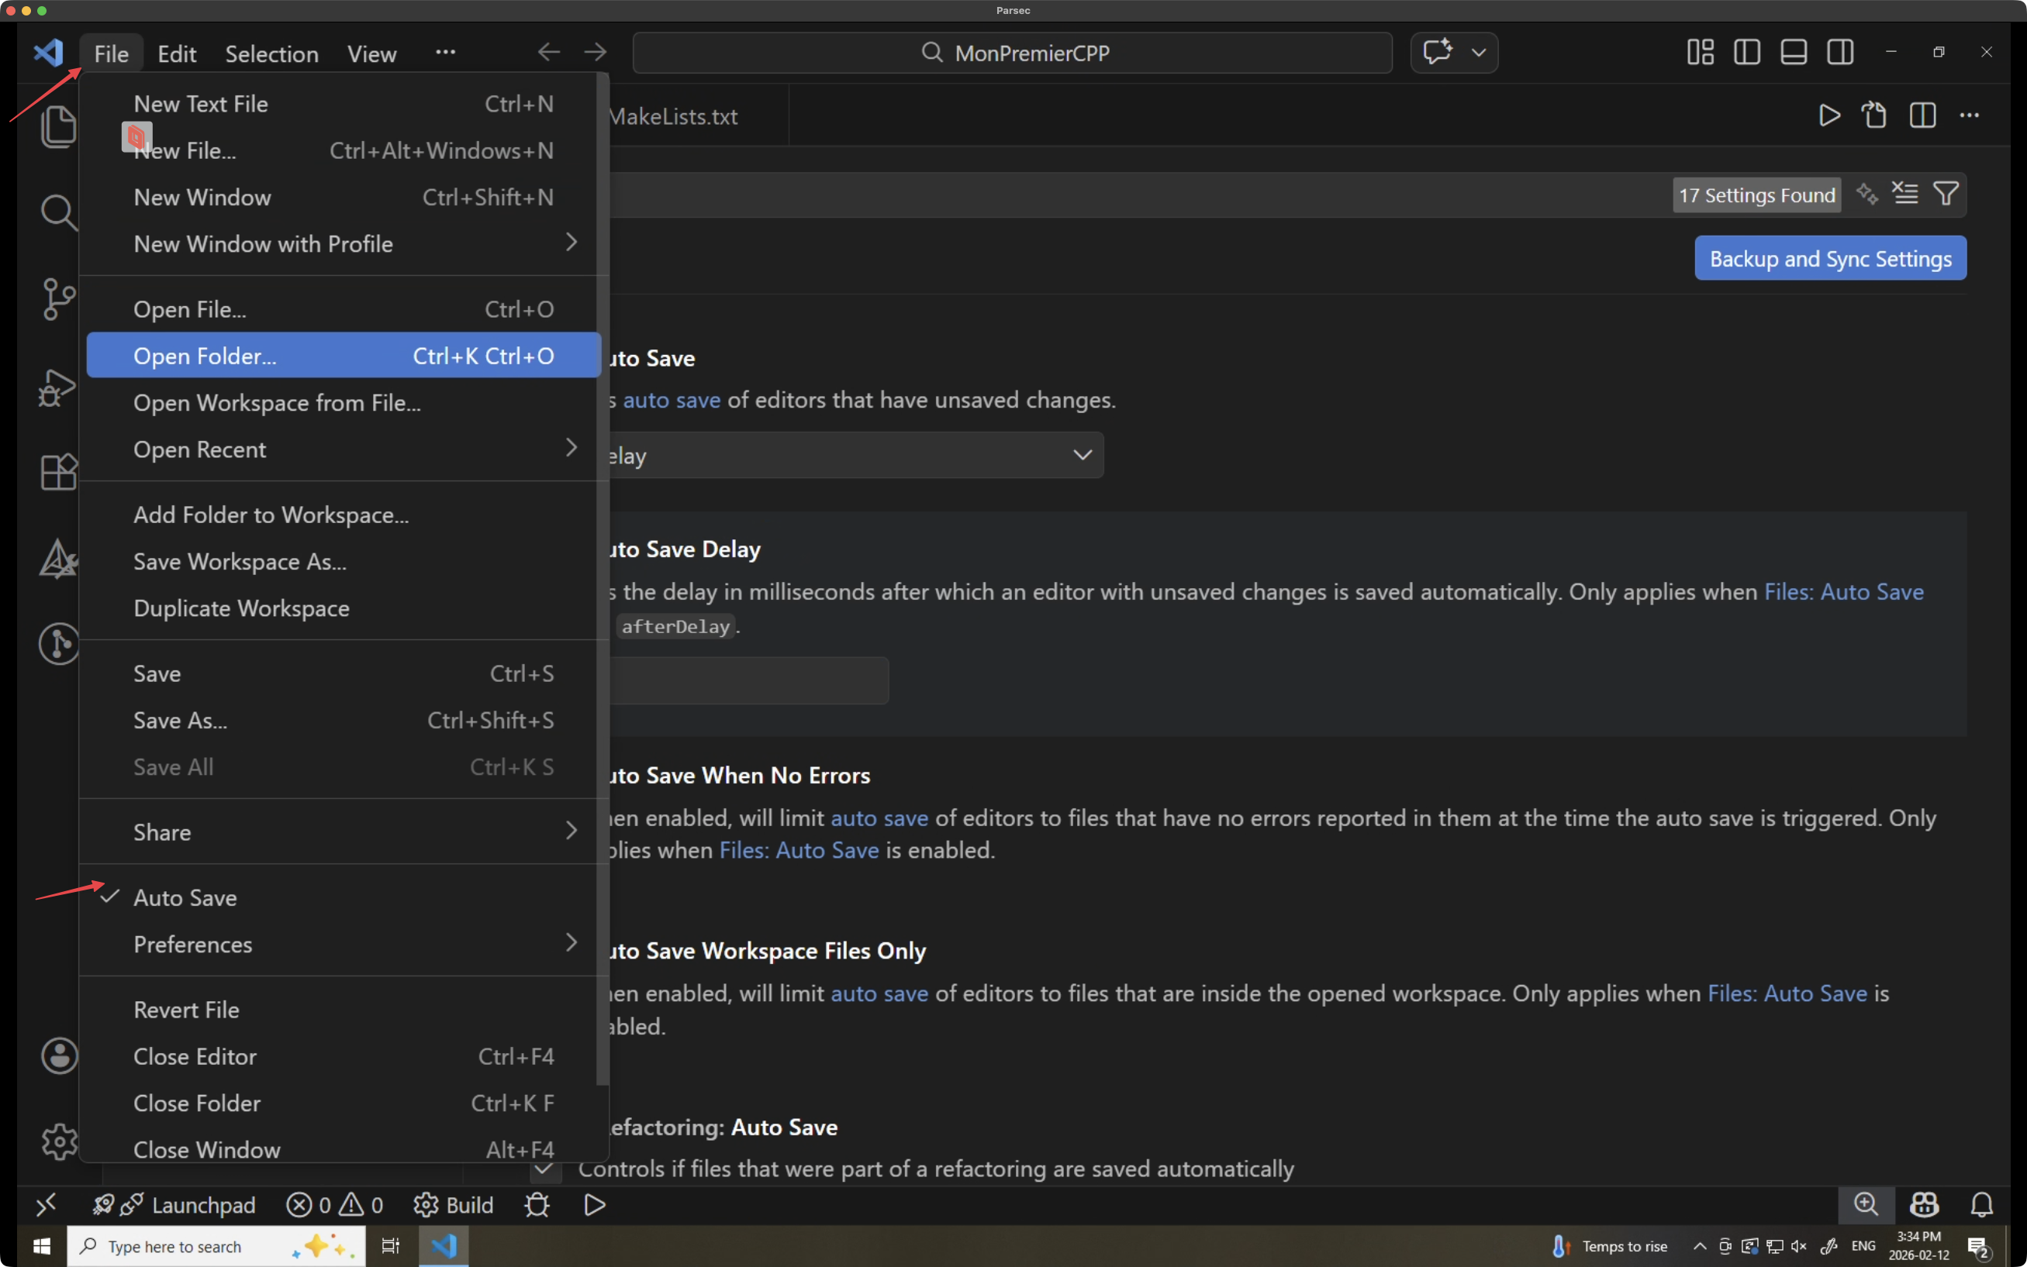Choose Revert File in the File menu

click(343, 1010)
